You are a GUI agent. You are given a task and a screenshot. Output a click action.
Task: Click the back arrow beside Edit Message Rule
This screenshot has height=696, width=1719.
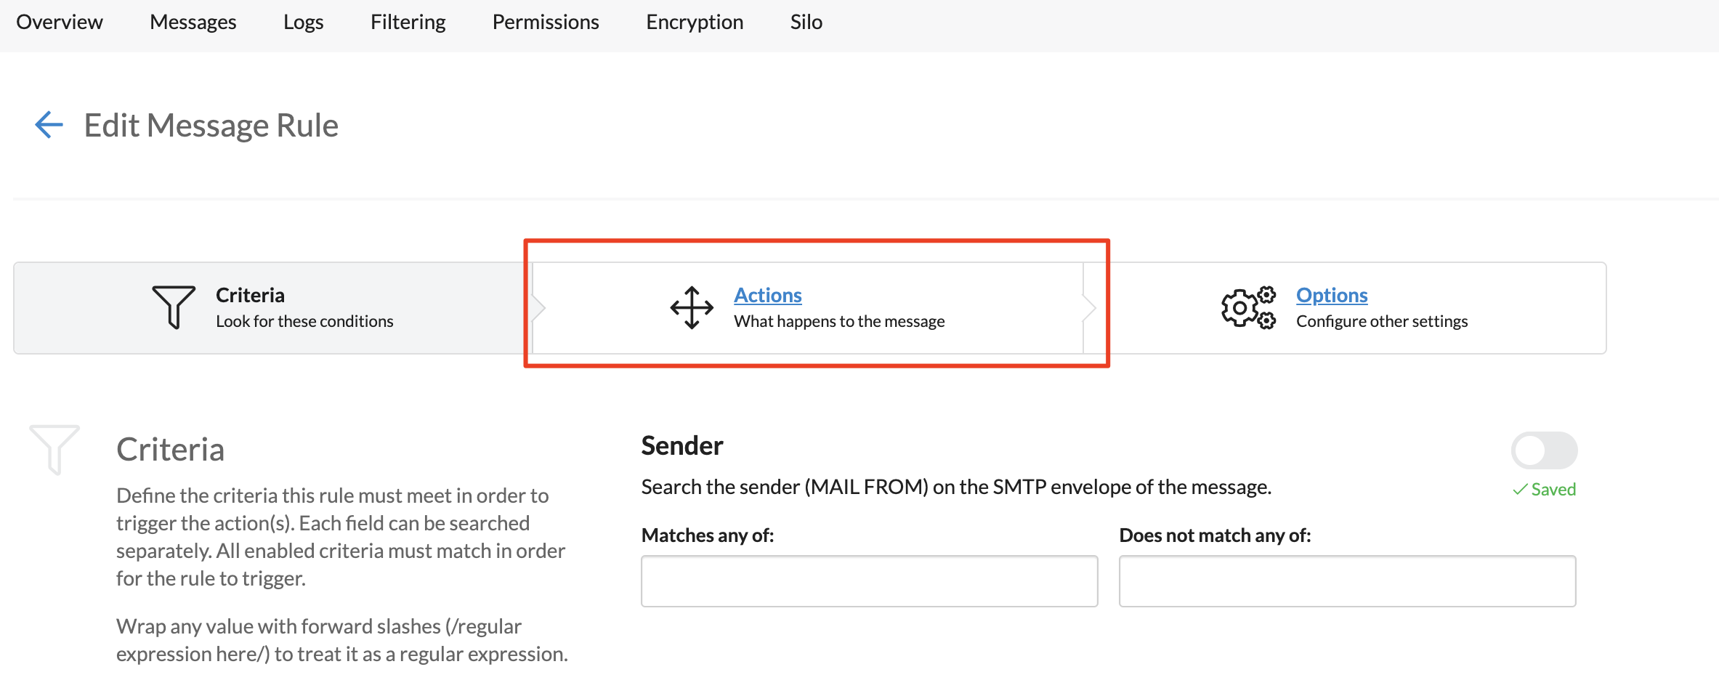(x=49, y=125)
